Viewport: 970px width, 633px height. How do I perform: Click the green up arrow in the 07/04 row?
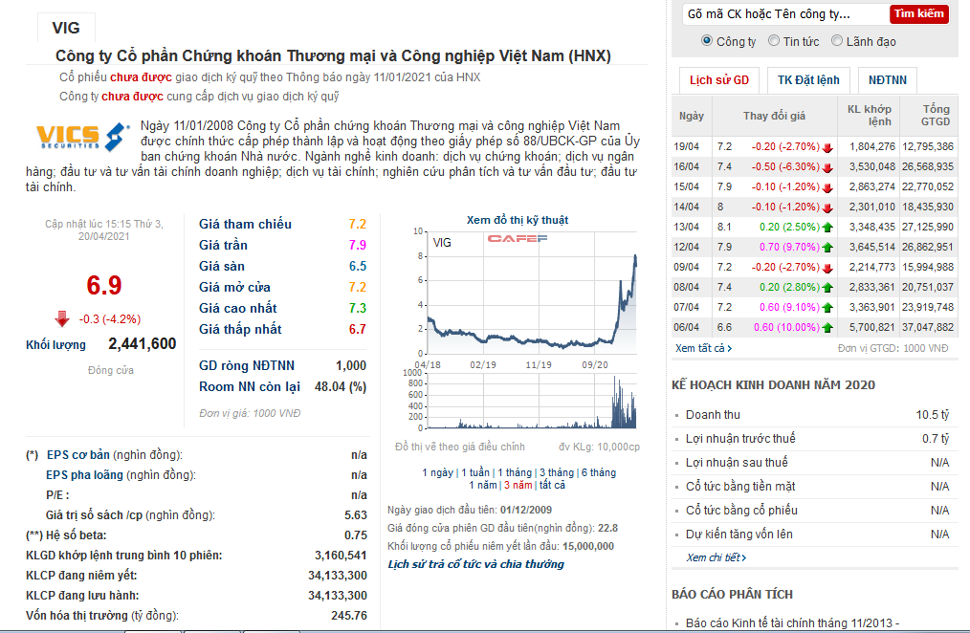point(827,308)
